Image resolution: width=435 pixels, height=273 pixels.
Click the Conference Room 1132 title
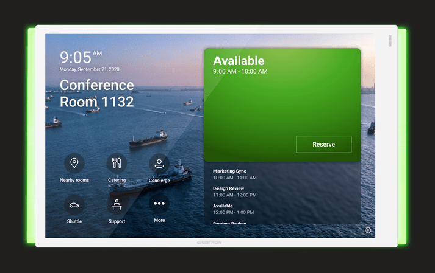pos(97,93)
